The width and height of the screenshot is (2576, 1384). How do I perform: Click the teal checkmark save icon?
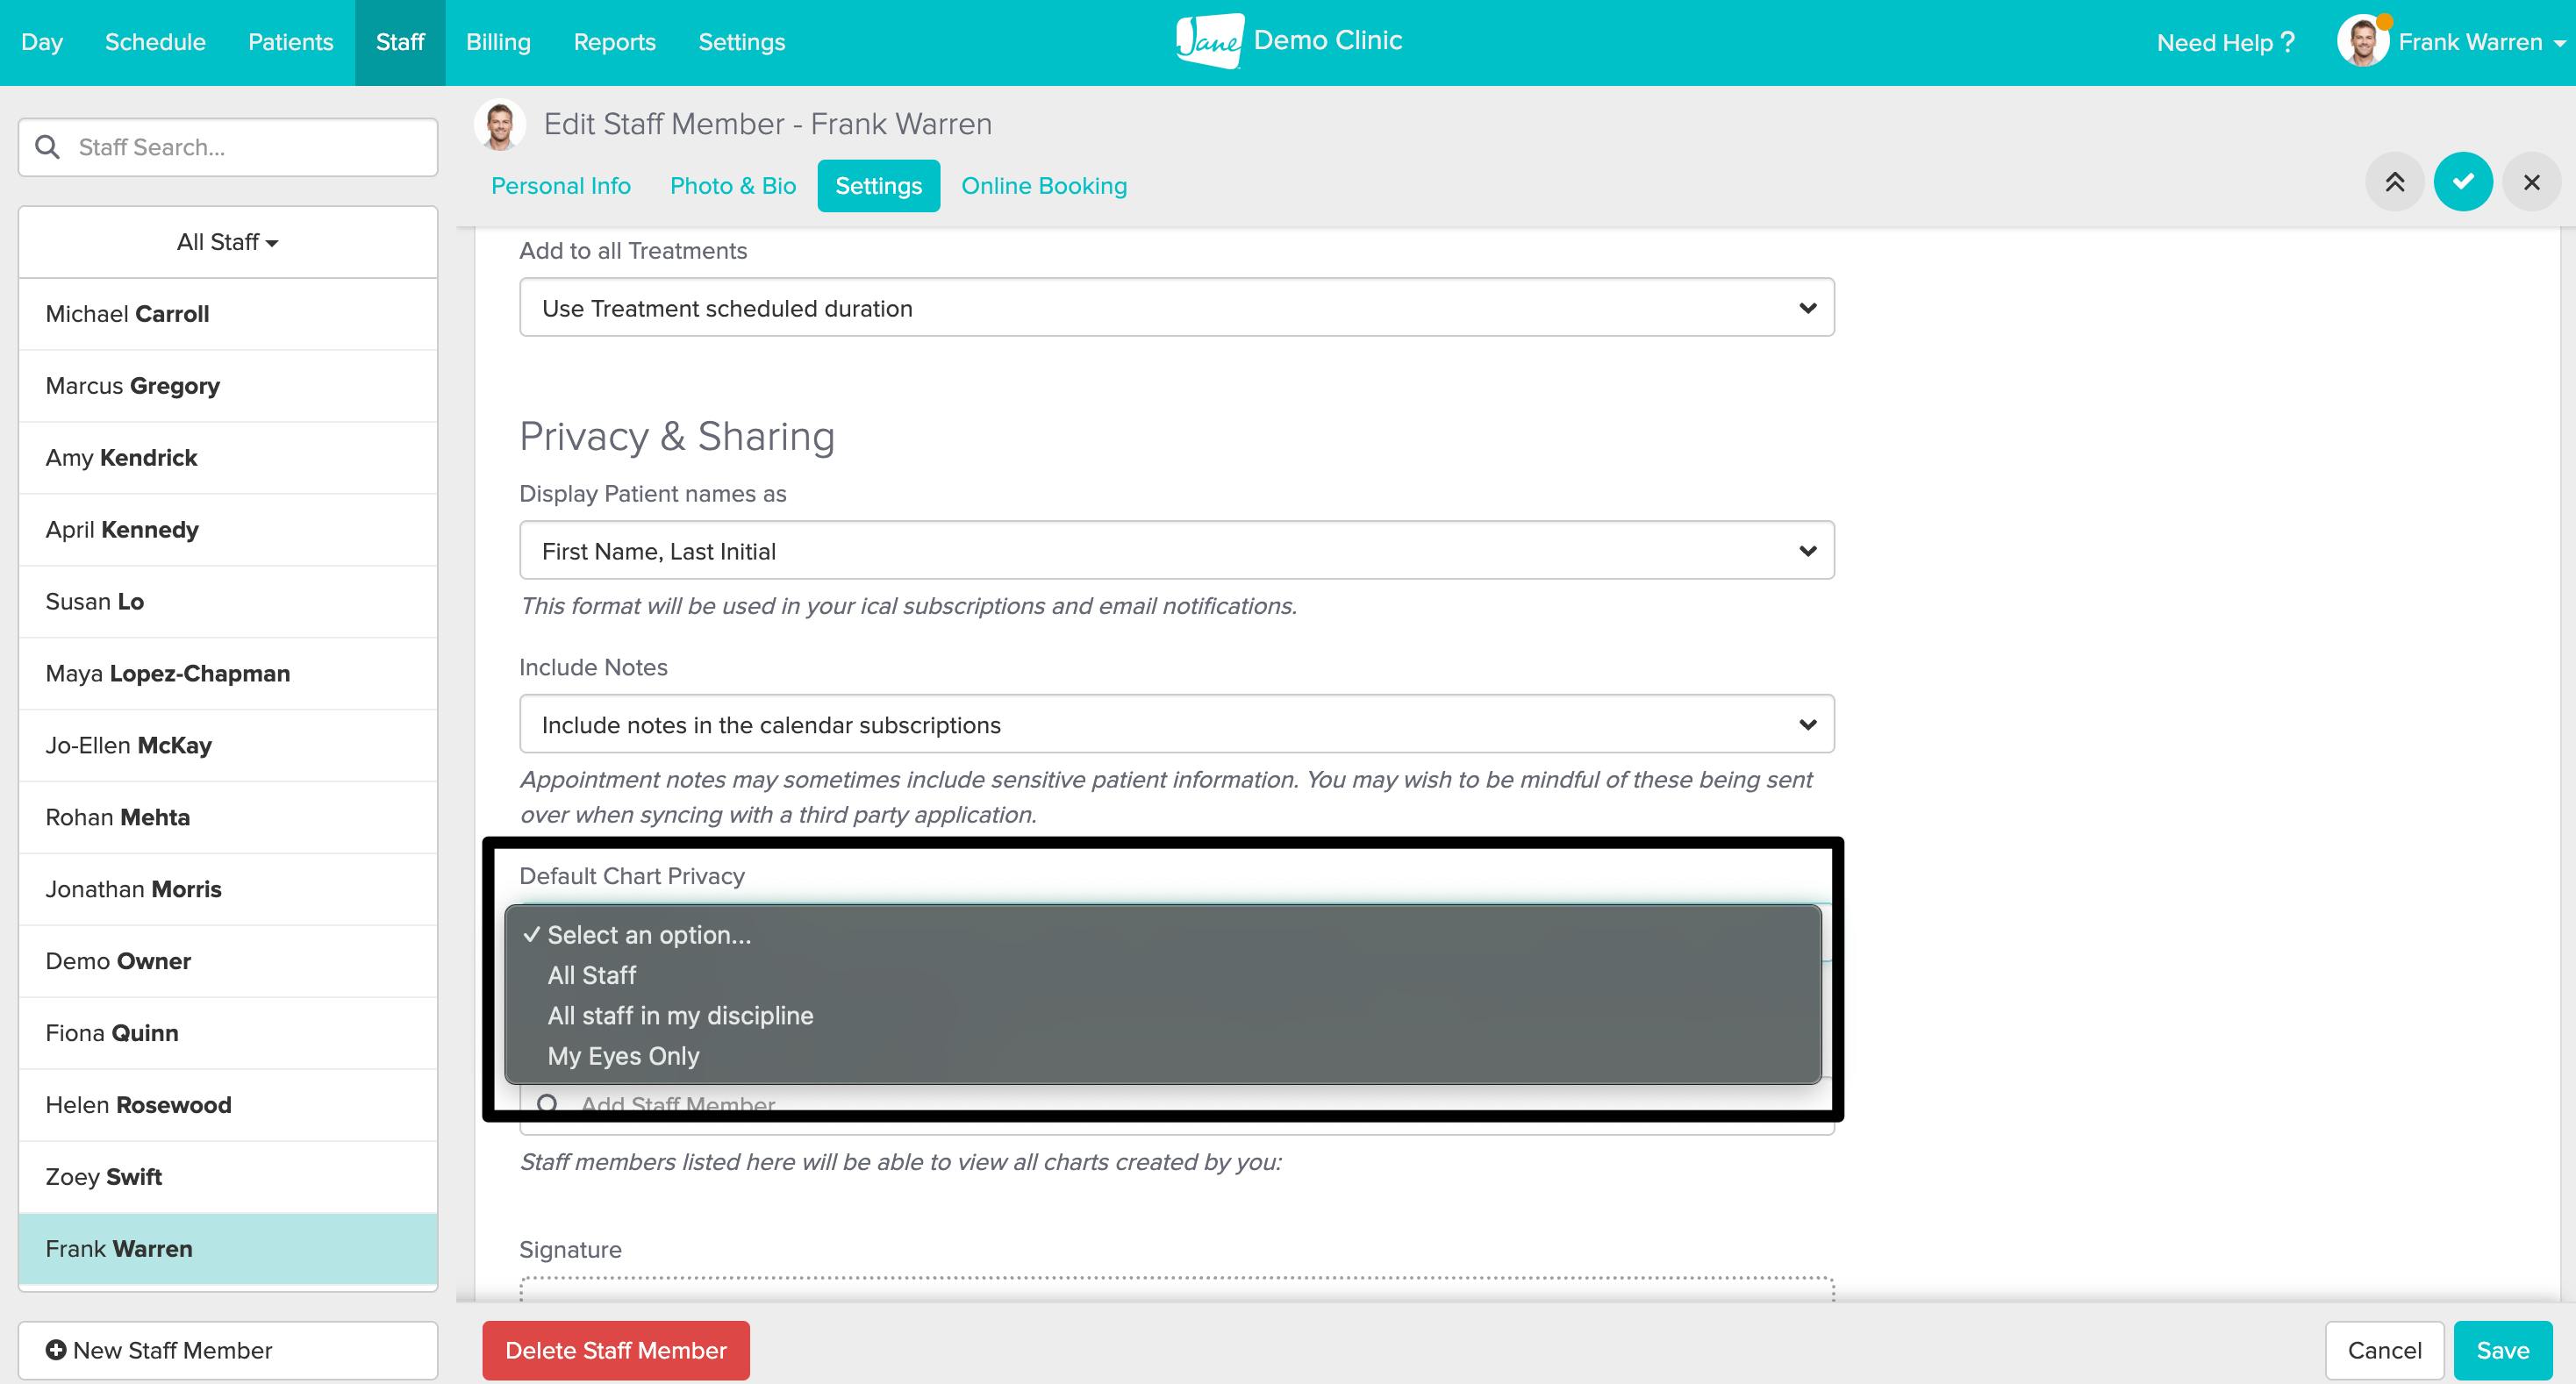tap(2463, 182)
